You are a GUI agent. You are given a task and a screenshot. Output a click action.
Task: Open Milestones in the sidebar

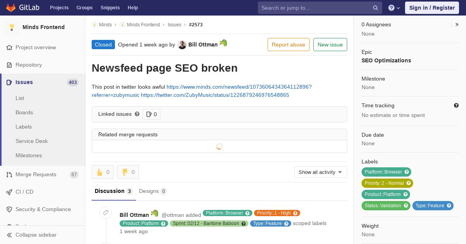pyautogui.click(x=29, y=155)
